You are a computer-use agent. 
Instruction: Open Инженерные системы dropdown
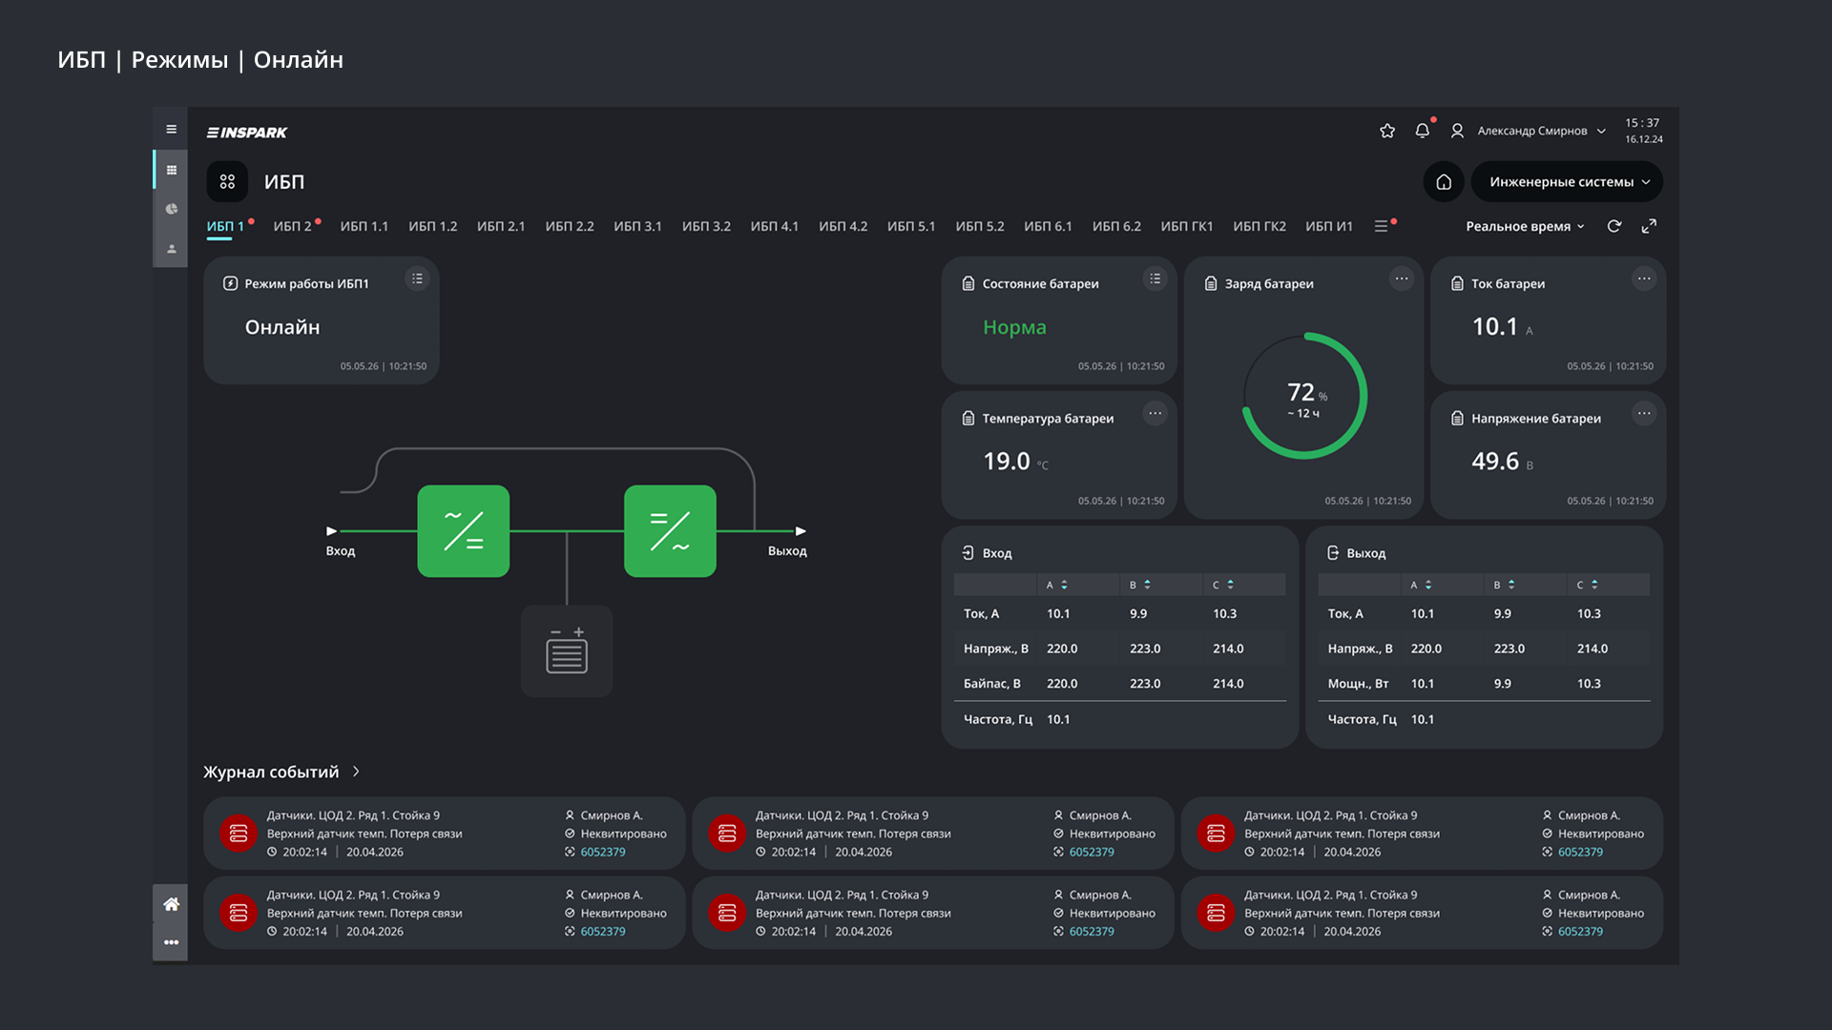pyautogui.click(x=1567, y=181)
